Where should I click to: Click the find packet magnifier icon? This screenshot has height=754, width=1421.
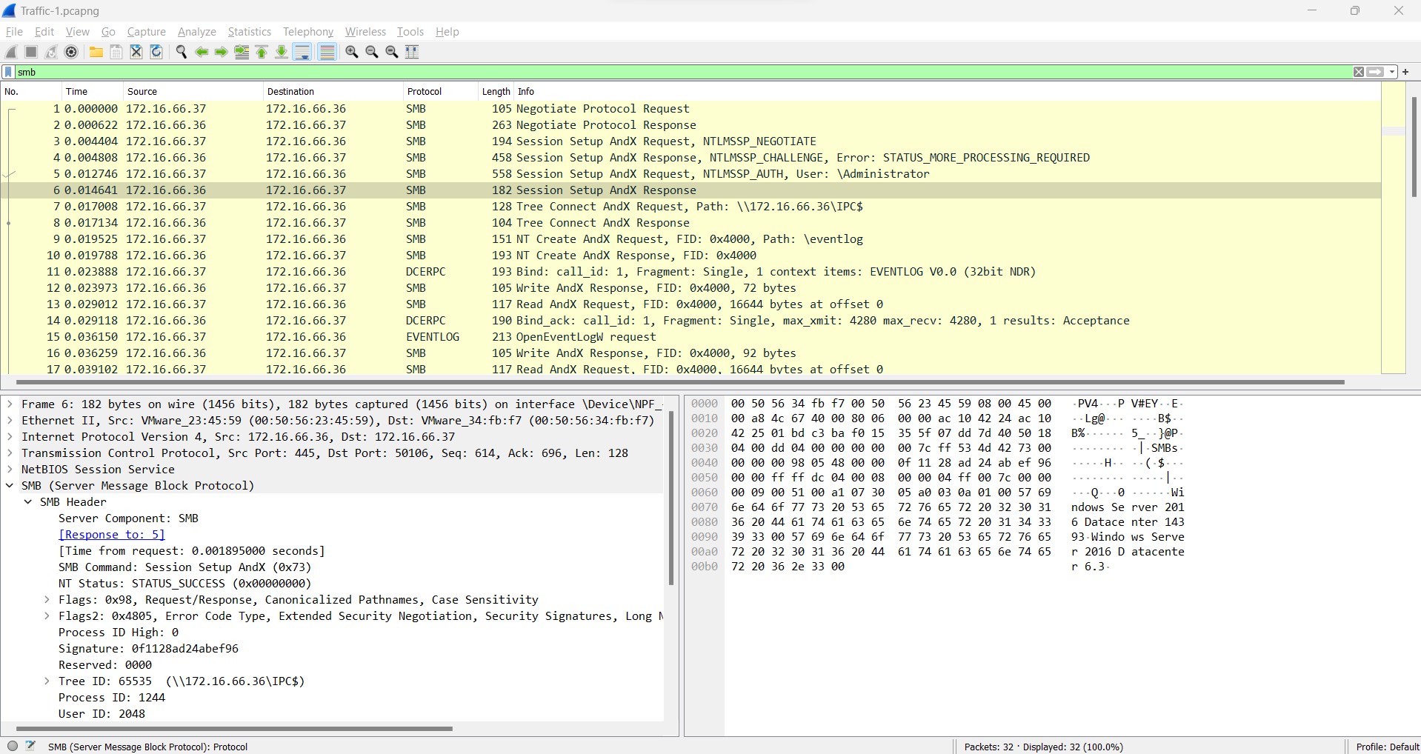[x=181, y=52]
